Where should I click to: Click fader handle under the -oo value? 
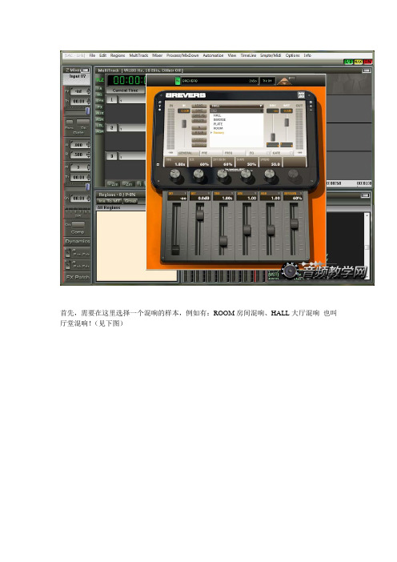(x=175, y=250)
